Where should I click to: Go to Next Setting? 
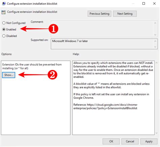pyautogui.click(x=125, y=14)
